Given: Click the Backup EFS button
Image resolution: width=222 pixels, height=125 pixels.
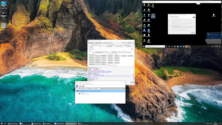Looking at the screenshot, I should [110, 56].
